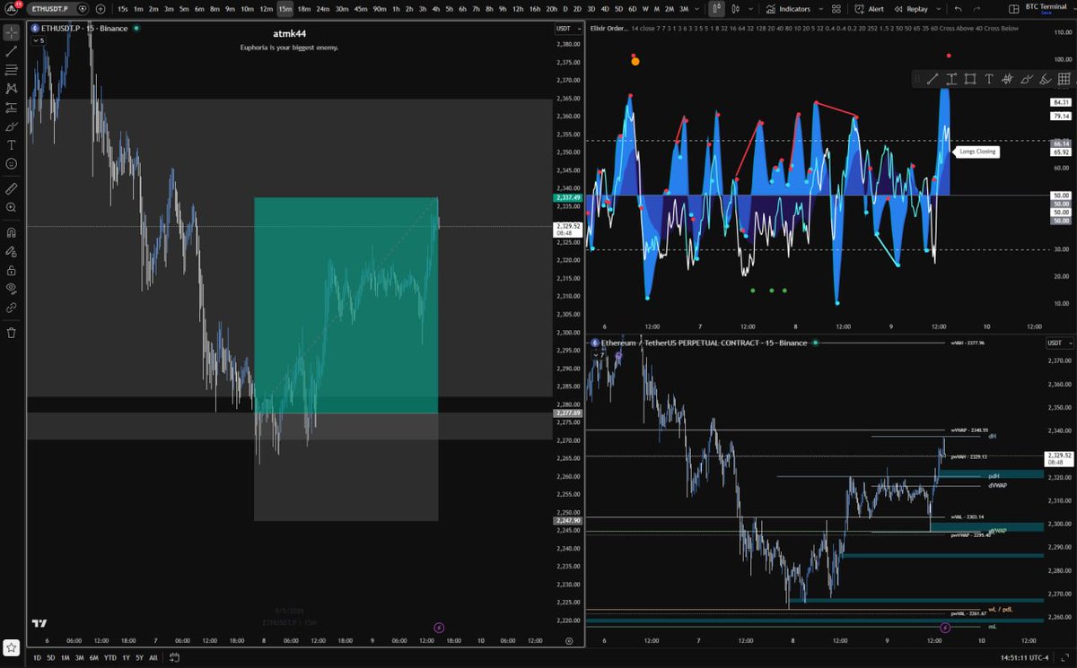Viewport: 1077px width, 668px height.
Task: Select the 15s timeframe
Action: (122, 9)
